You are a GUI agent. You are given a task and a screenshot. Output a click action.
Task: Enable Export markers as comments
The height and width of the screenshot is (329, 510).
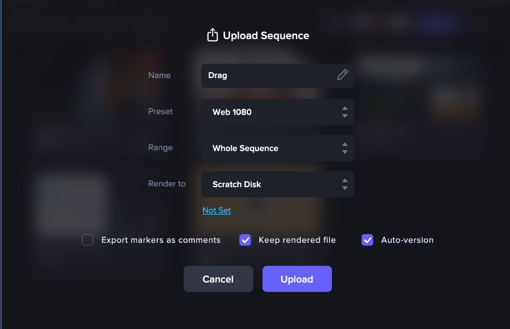(x=87, y=240)
